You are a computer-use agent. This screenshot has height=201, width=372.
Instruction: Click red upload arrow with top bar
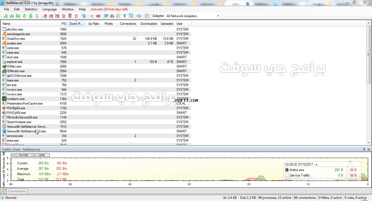click(x=70, y=16)
